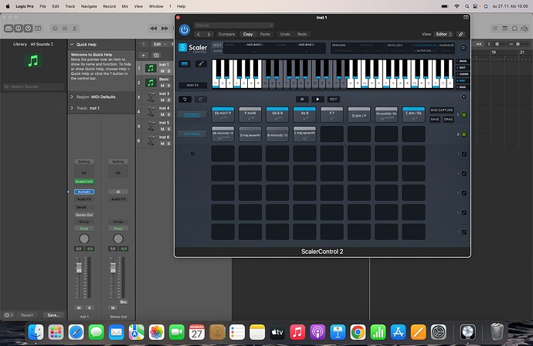The width and height of the screenshot is (533, 346).
Task: Switch to Scaler CHORD tab
Action: [x=463, y=74]
